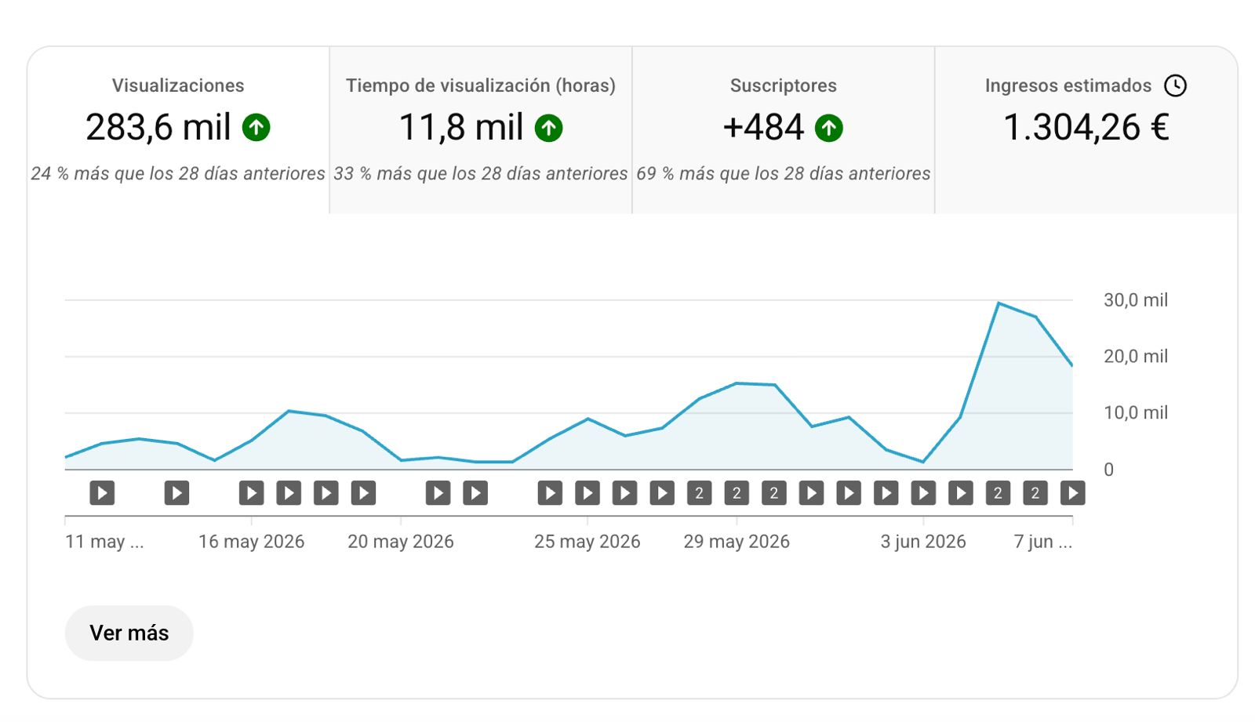Click the 16 may 2026 date label
This screenshot has width=1255, height=722.
coord(251,542)
